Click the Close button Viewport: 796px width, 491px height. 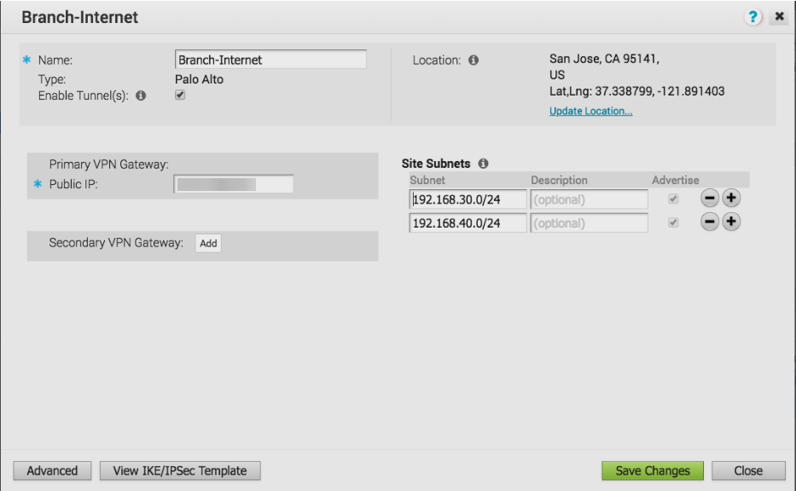pyautogui.click(x=748, y=471)
